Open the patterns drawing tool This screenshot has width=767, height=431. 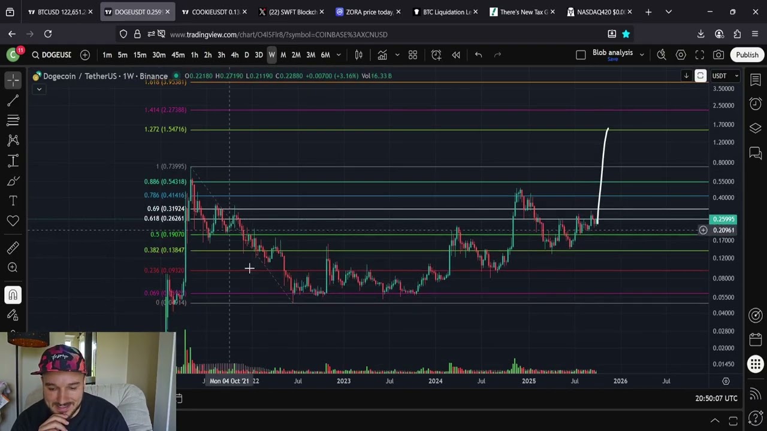[13, 141]
